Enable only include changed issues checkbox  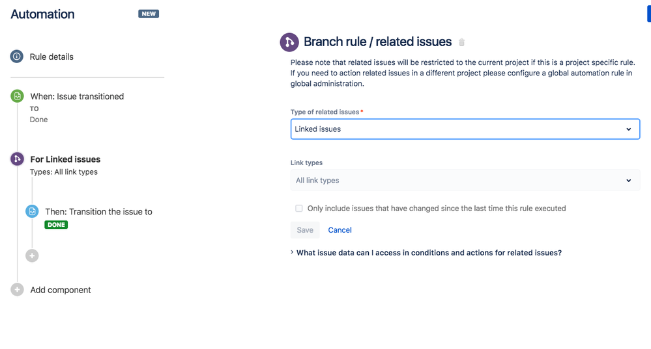coord(299,209)
